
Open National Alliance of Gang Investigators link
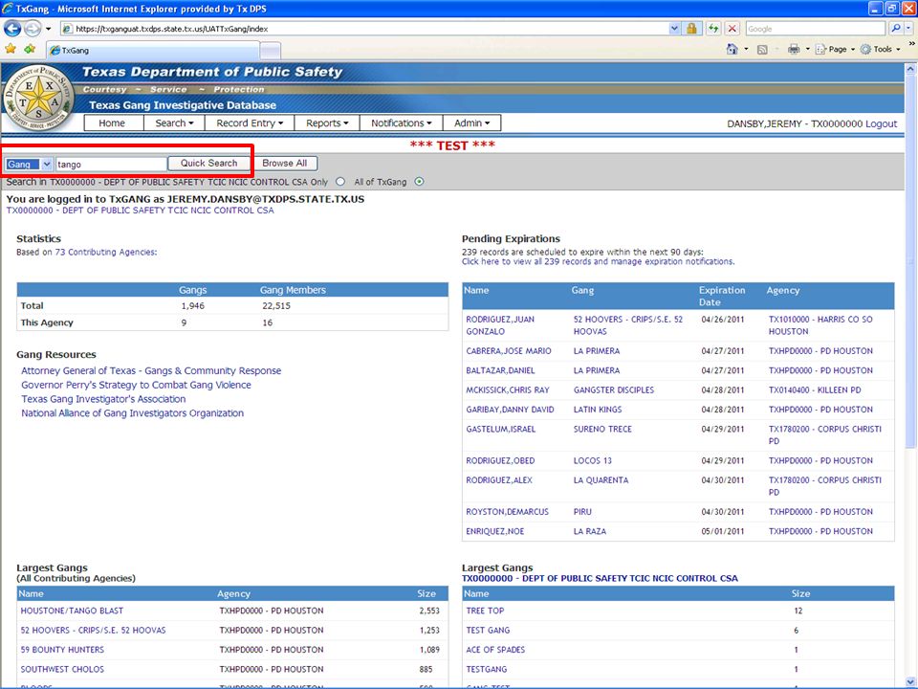click(x=132, y=413)
